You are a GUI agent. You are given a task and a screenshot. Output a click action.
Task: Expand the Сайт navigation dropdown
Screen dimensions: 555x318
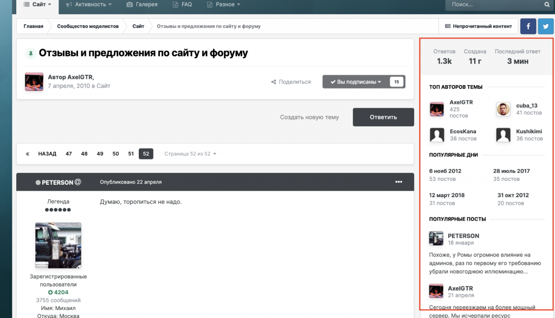(37, 4)
